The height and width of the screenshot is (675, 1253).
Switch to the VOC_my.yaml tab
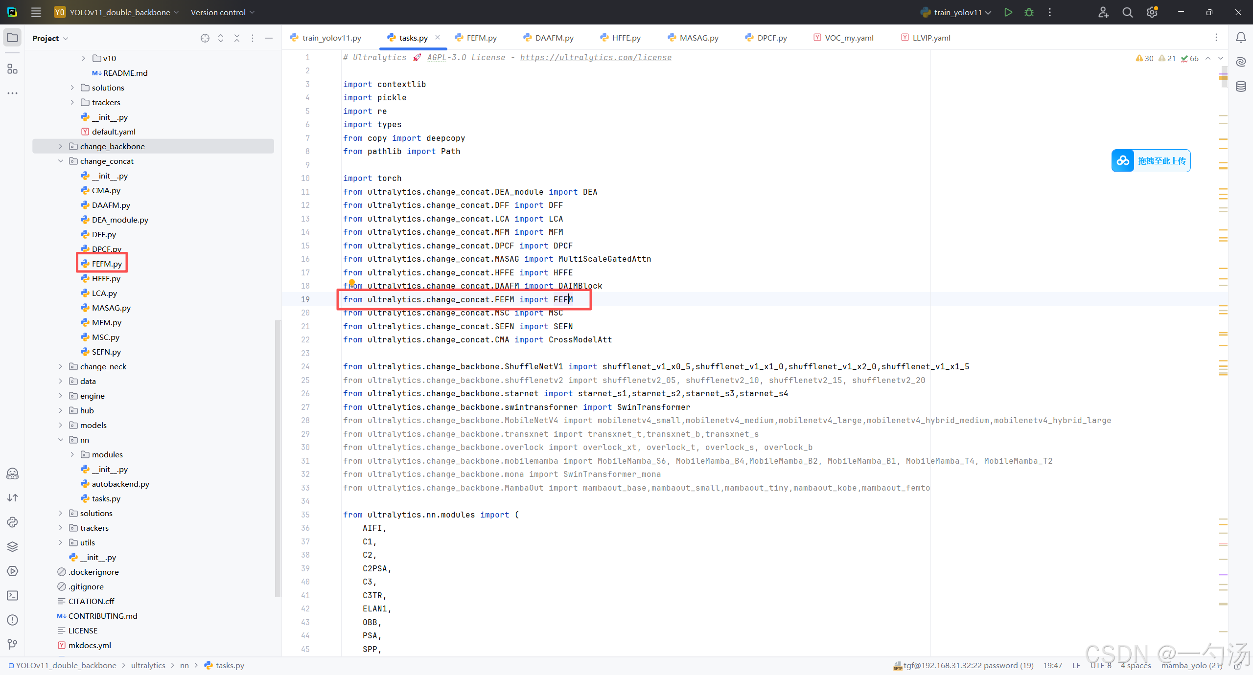[848, 38]
